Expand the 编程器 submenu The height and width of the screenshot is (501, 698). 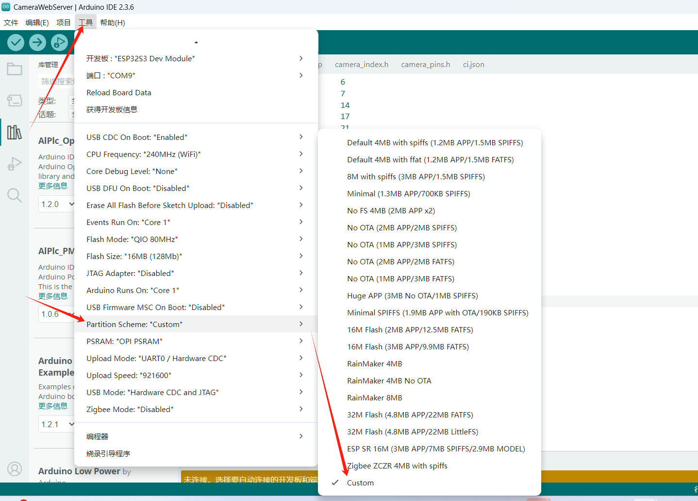[196, 436]
